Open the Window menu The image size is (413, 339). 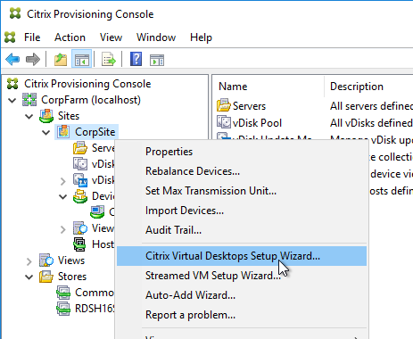[156, 37]
